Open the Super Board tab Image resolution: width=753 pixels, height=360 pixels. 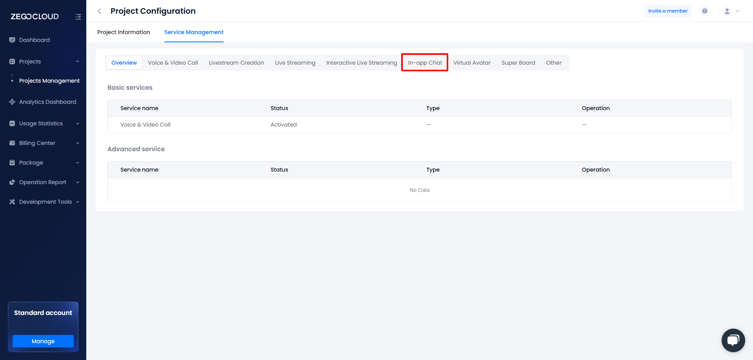tap(518, 63)
